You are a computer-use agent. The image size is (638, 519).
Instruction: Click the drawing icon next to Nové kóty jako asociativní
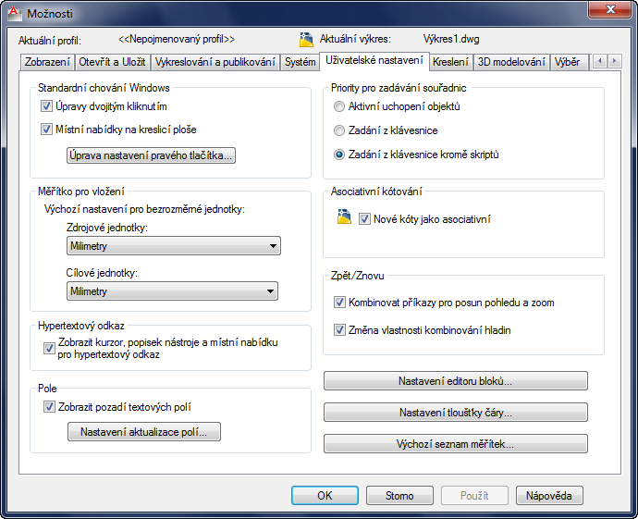tap(344, 217)
